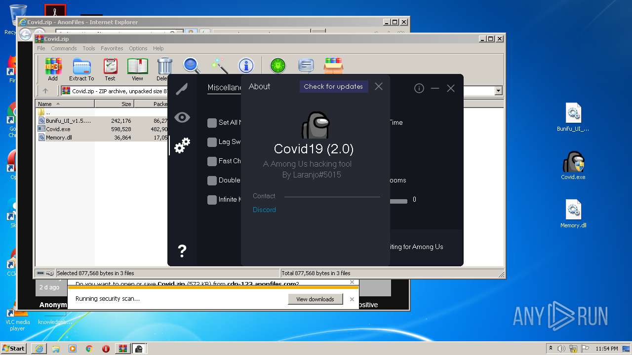Click Check for updates button
Image resolution: width=632 pixels, height=355 pixels.
coord(333,86)
